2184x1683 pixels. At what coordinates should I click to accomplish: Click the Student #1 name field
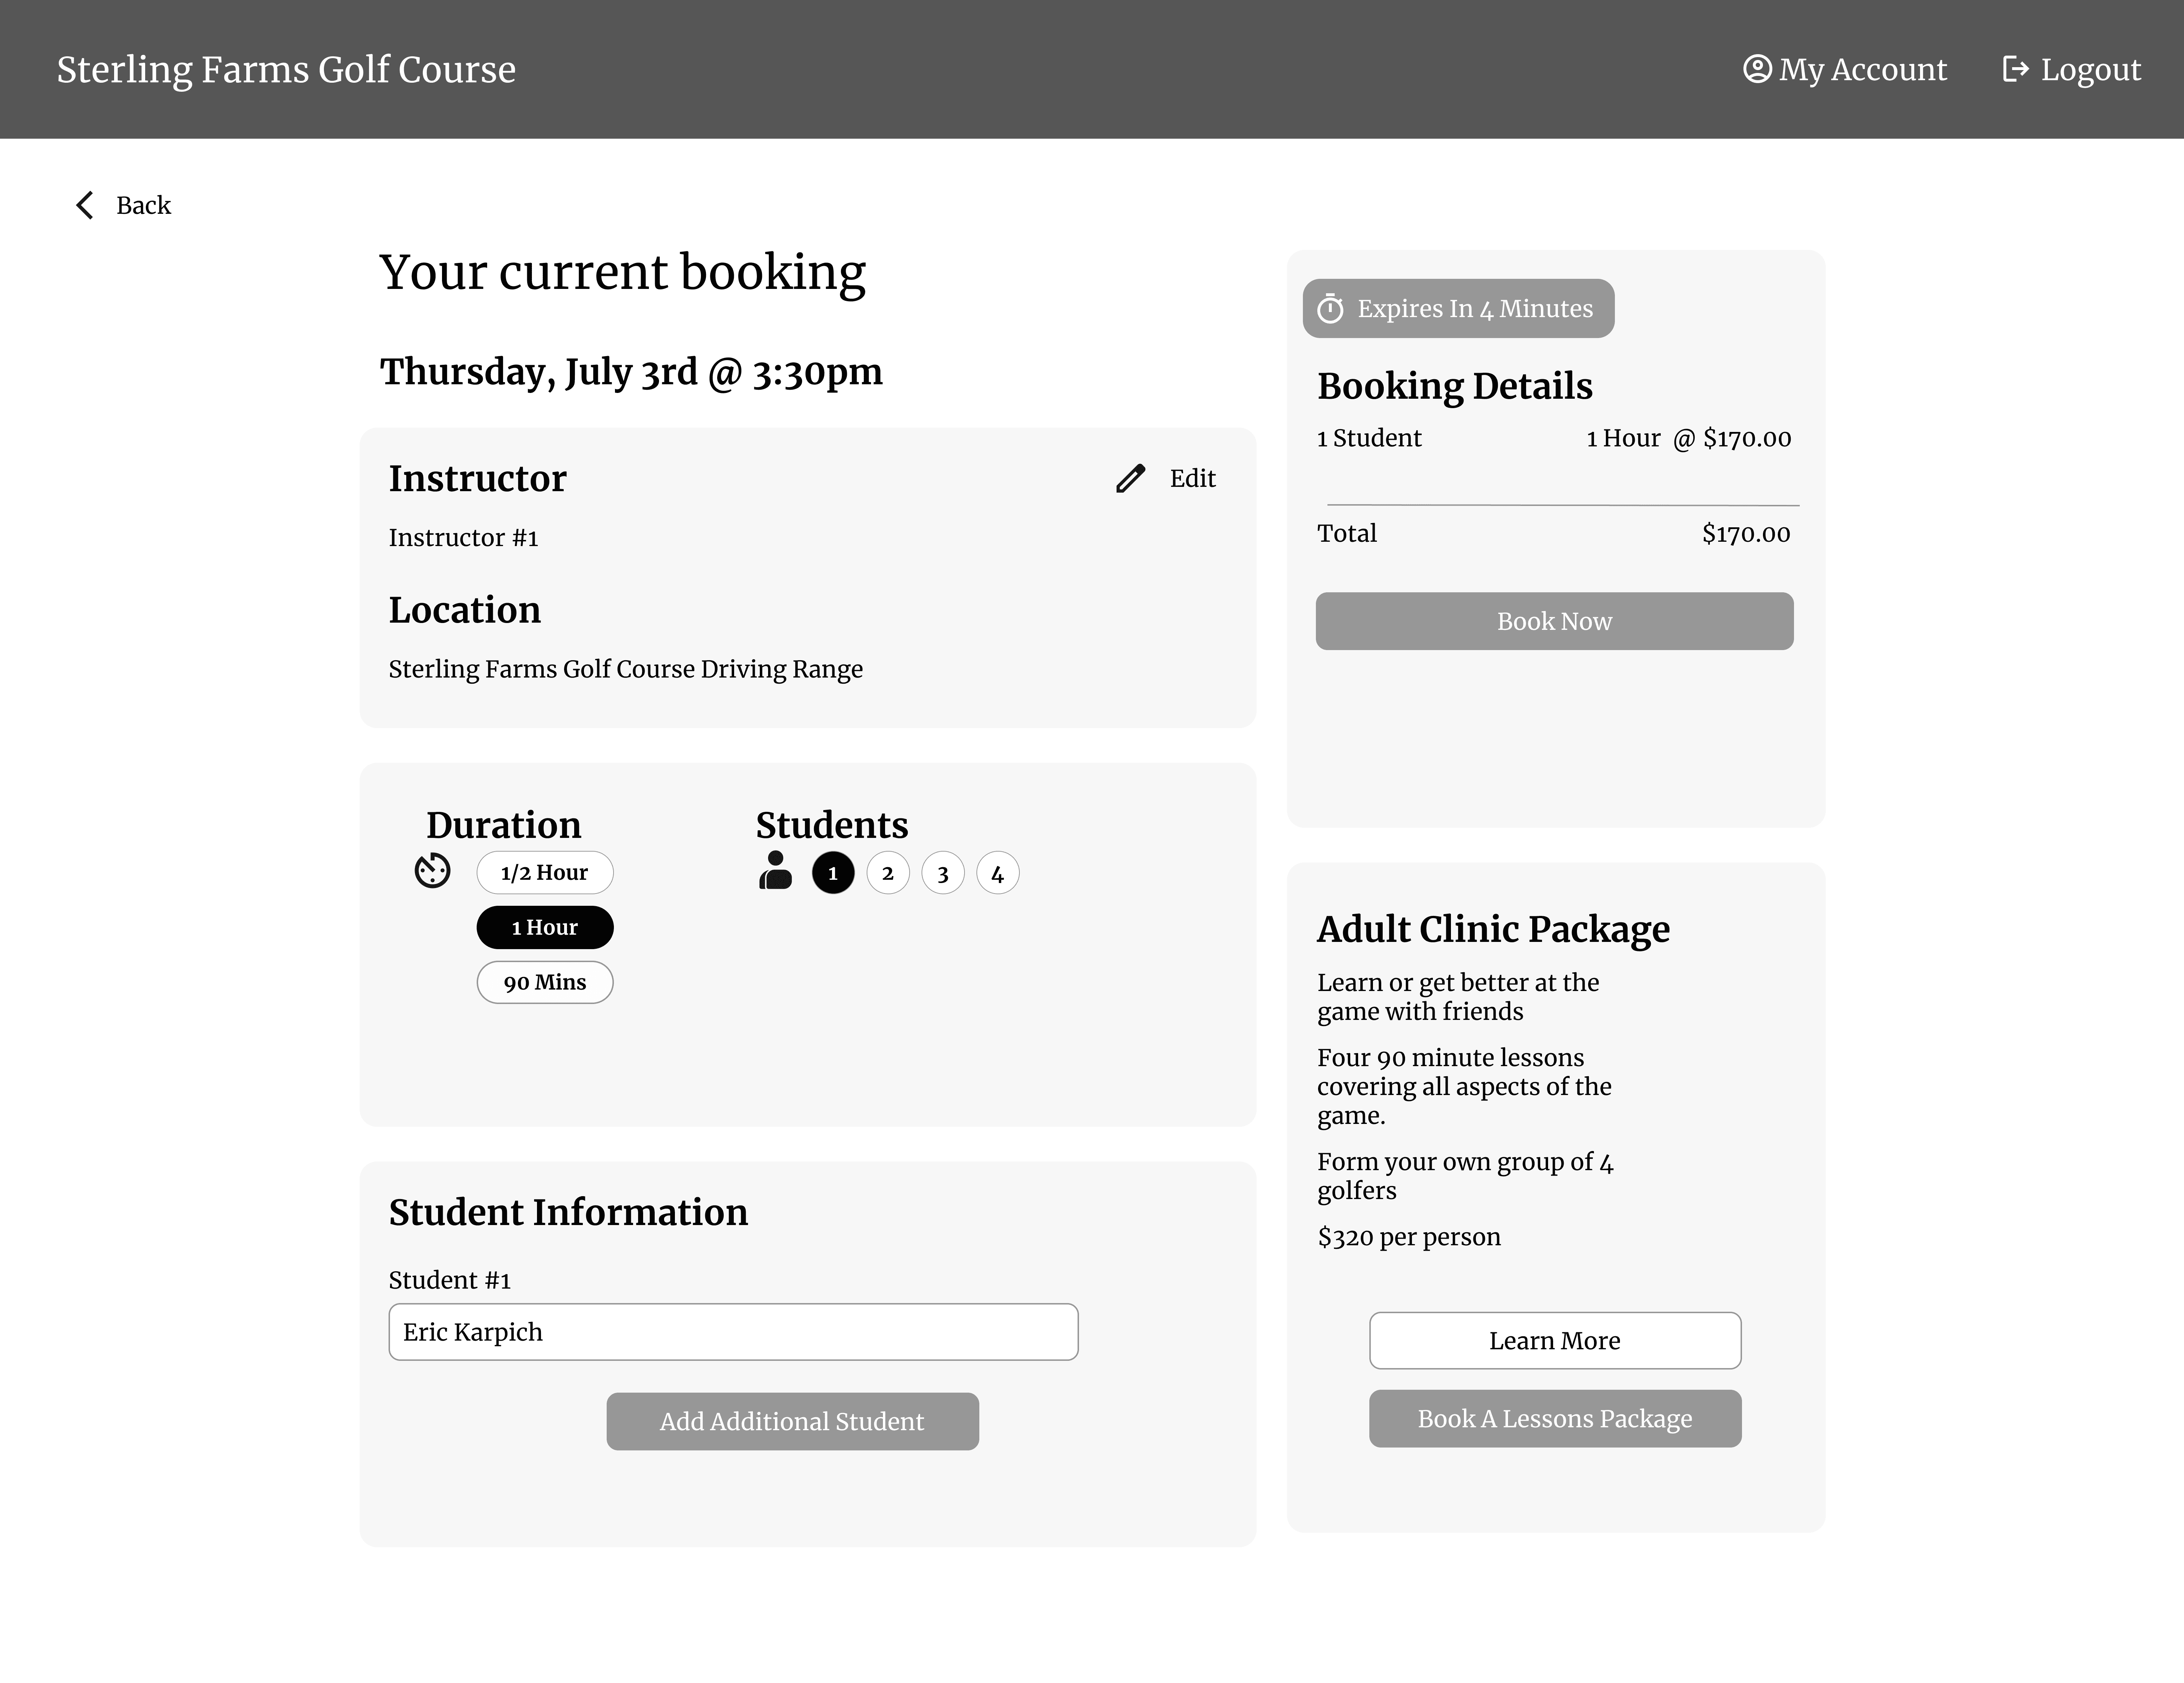click(733, 1331)
